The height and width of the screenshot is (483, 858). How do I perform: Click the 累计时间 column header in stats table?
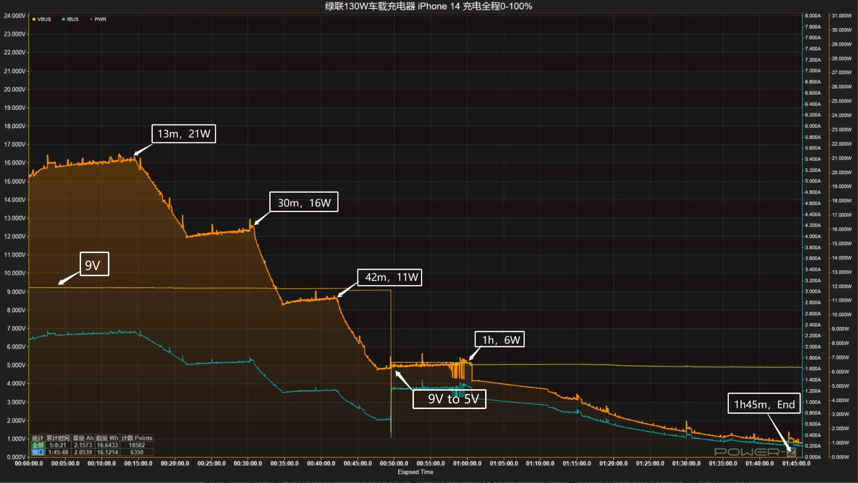[x=58, y=438]
